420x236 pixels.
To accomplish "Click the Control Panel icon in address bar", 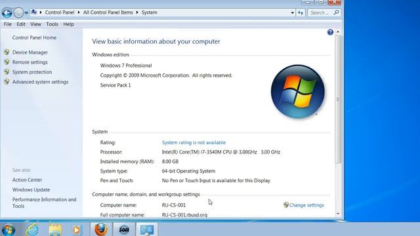I will click(33, 12).
